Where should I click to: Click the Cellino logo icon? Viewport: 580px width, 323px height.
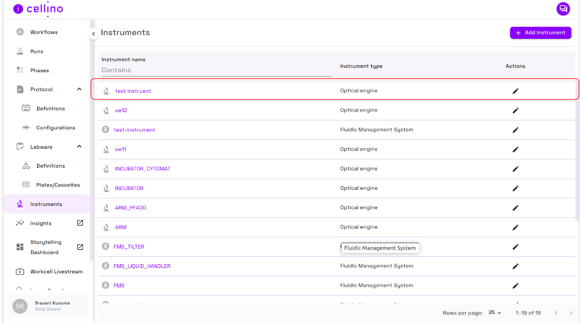18,9
